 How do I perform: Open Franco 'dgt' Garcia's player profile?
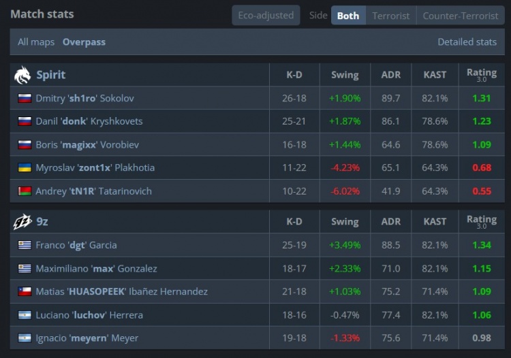click(76, 245)
